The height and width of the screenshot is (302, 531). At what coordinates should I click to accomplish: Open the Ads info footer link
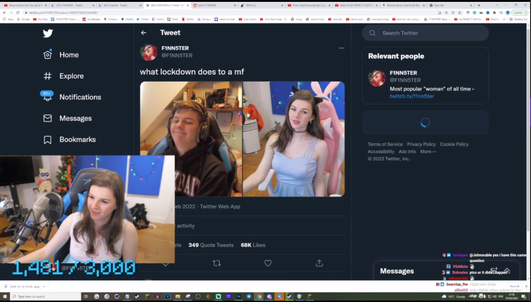pos(407,151)
